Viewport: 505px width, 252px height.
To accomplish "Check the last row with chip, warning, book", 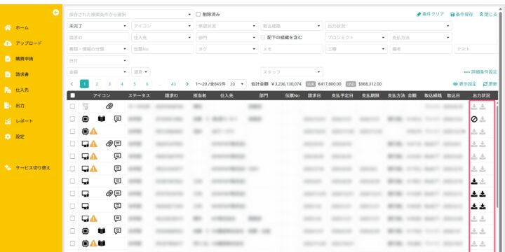I will click(x=72, y=244).
